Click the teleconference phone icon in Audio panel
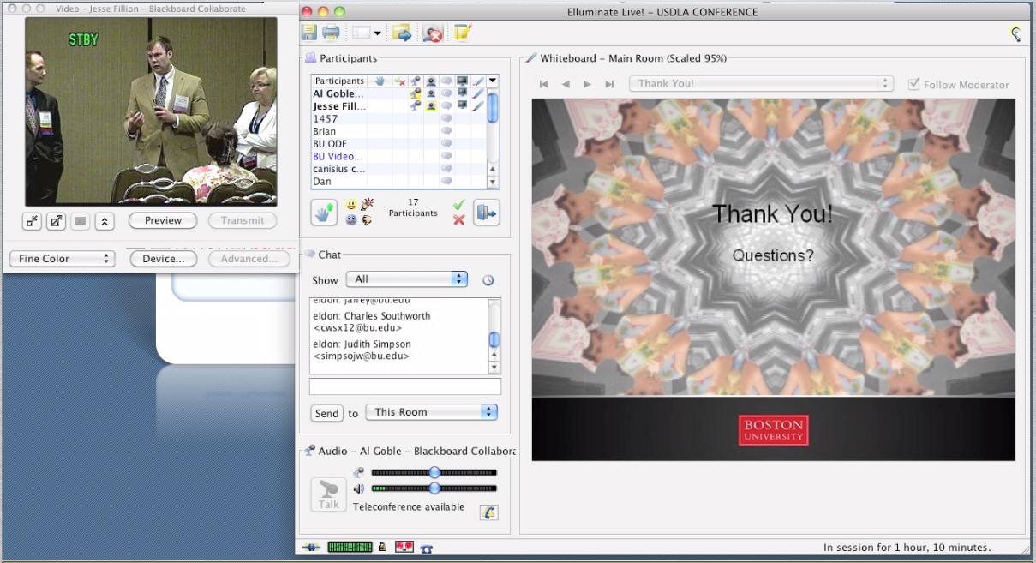Screen dimensions: 1036x563 click(x=488, y=512)
